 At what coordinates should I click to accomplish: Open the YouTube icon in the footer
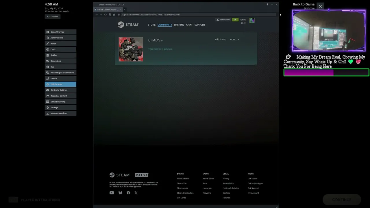(x=112, y=193)
